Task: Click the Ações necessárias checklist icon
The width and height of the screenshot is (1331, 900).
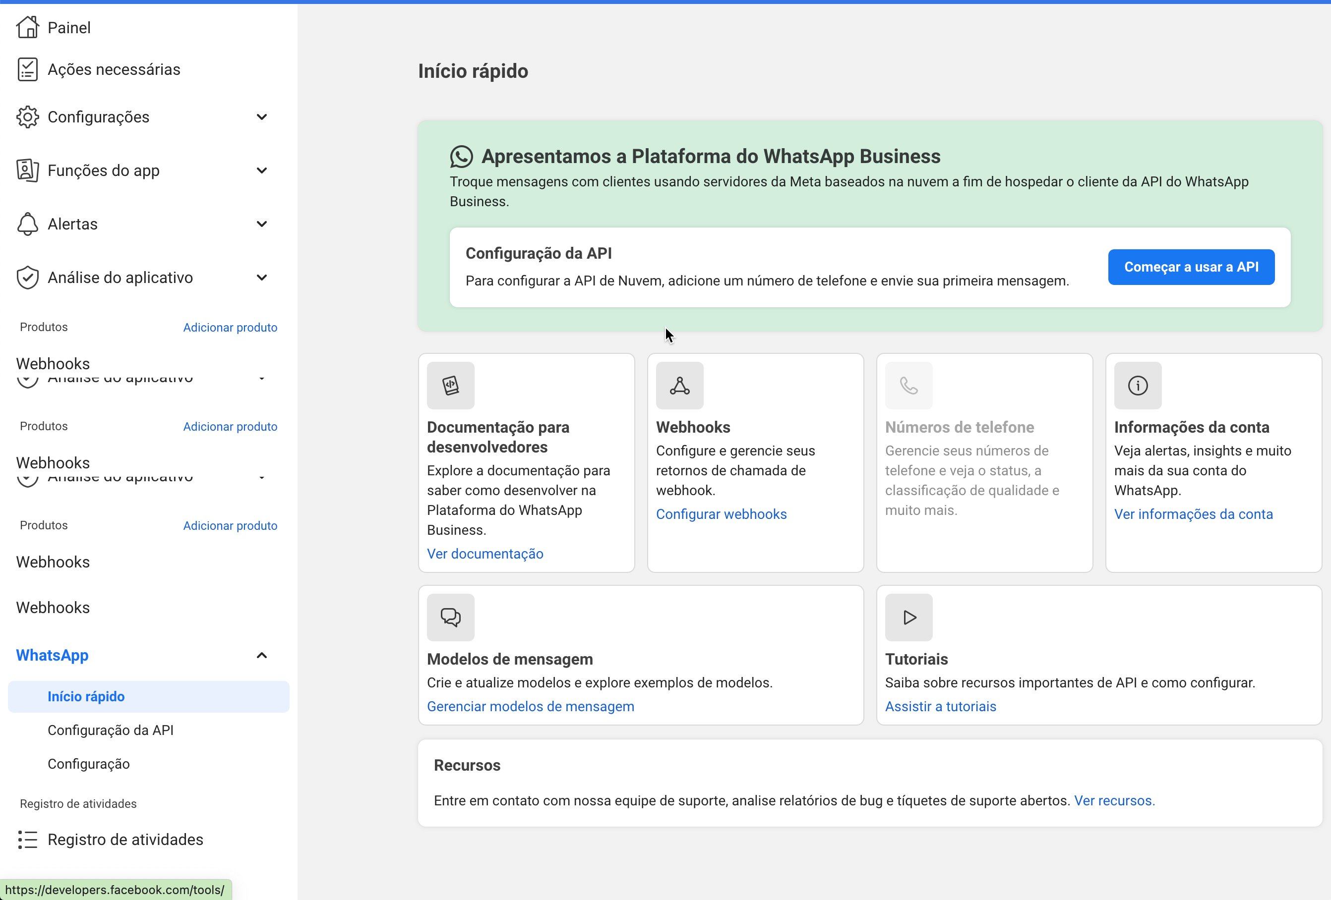Action: pyautogui.click(x=27, y=69)
